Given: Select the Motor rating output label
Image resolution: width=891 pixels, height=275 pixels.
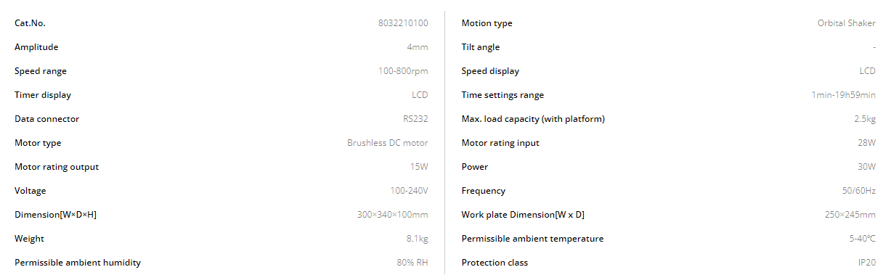Looking at the screenshot, I should click(x=57, y=167).
